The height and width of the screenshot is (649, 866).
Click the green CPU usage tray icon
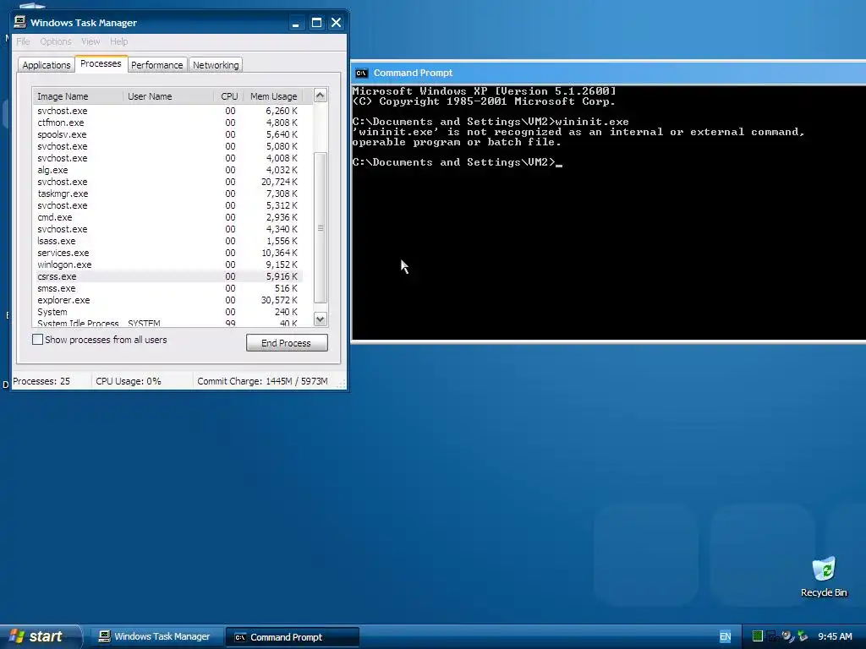(x=757, y=635)
